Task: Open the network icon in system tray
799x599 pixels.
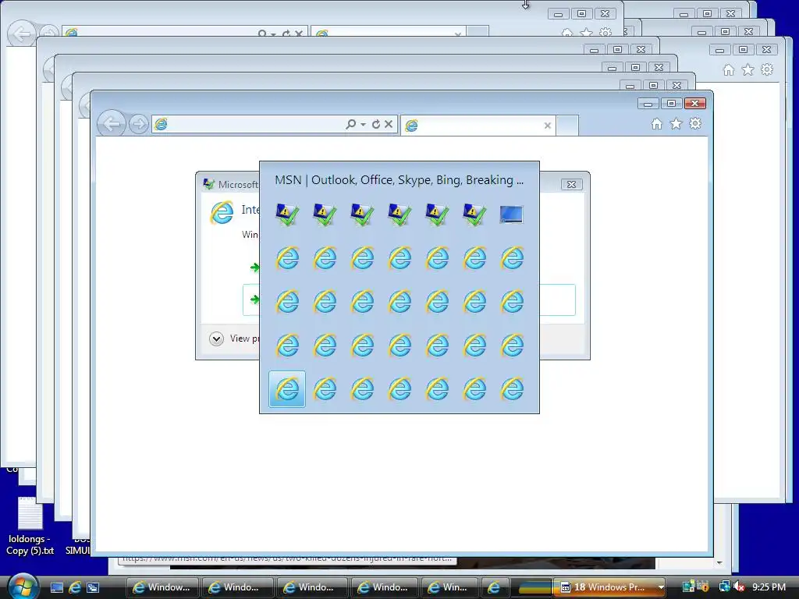Action: pos(724,587)
